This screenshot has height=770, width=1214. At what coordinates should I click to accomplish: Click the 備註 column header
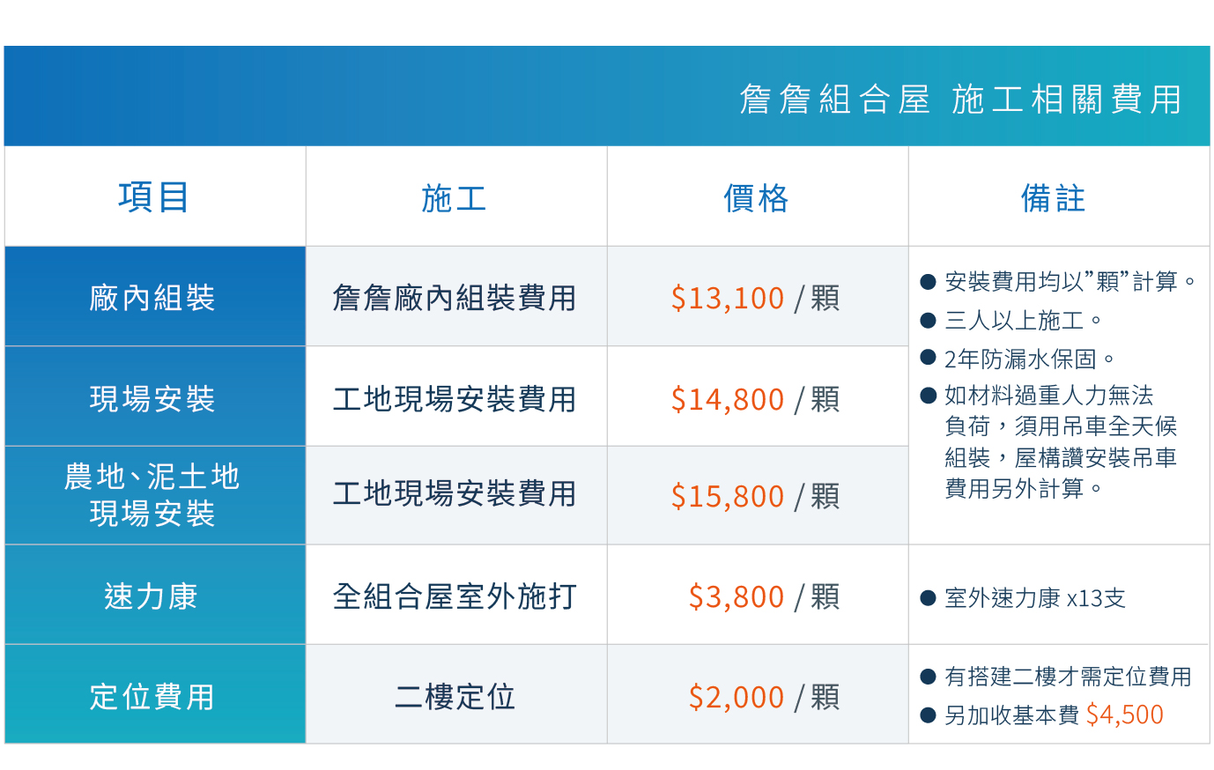[x=1054, y=198]
